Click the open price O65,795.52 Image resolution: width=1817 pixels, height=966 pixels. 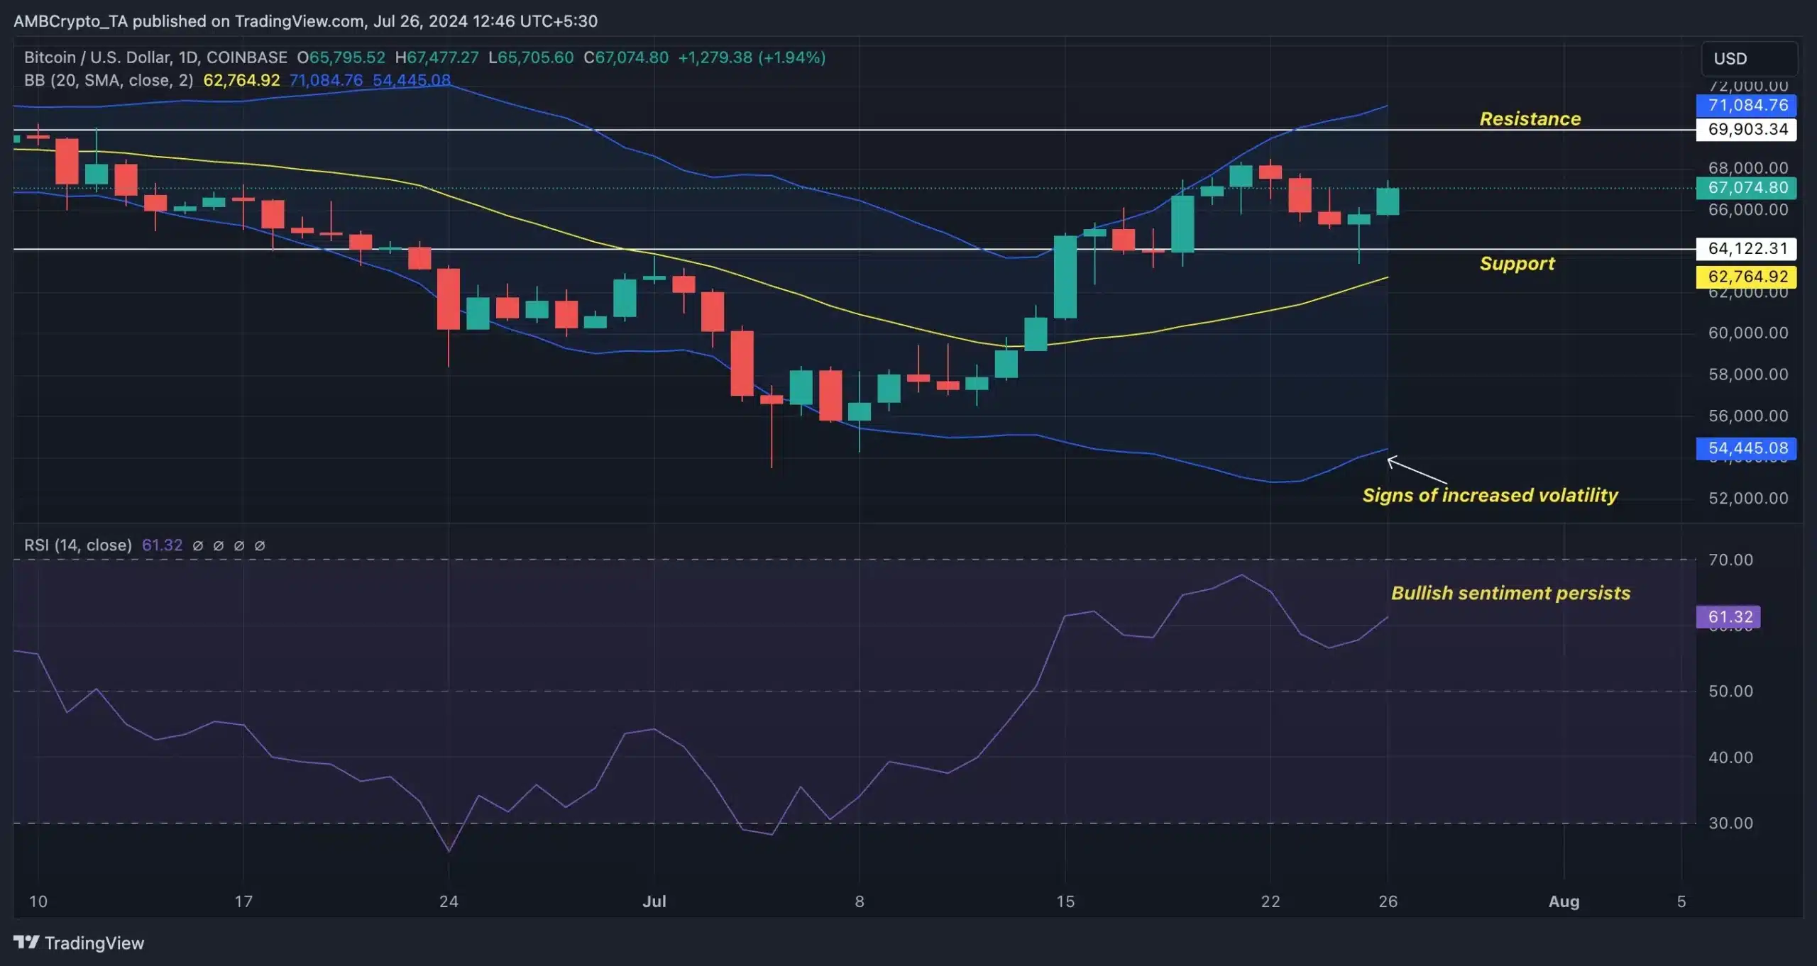[x=341, y=57]
